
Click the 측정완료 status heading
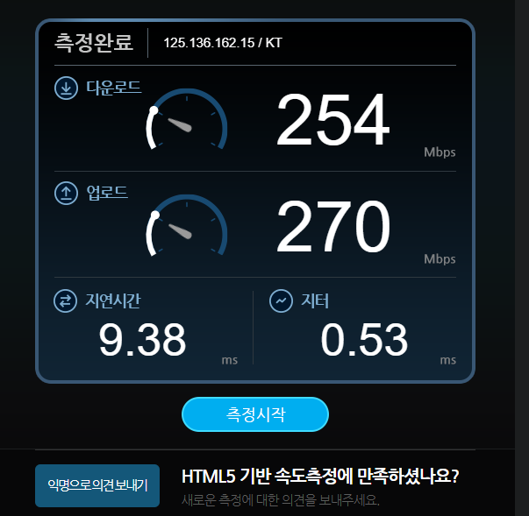94,43
